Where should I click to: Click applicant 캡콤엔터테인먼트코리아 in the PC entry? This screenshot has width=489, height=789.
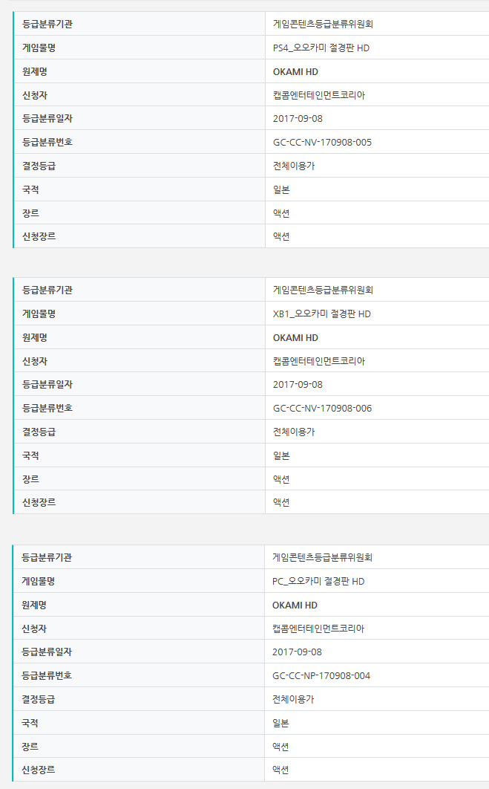[x=319, y=629]
